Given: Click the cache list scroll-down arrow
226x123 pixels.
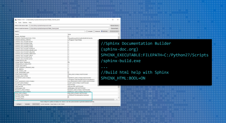Looking at the screenshot, I should click(x=119, y=98).
